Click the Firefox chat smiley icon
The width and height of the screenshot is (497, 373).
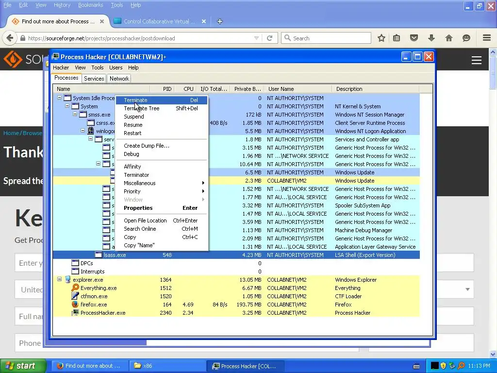[x=466, y=38]
